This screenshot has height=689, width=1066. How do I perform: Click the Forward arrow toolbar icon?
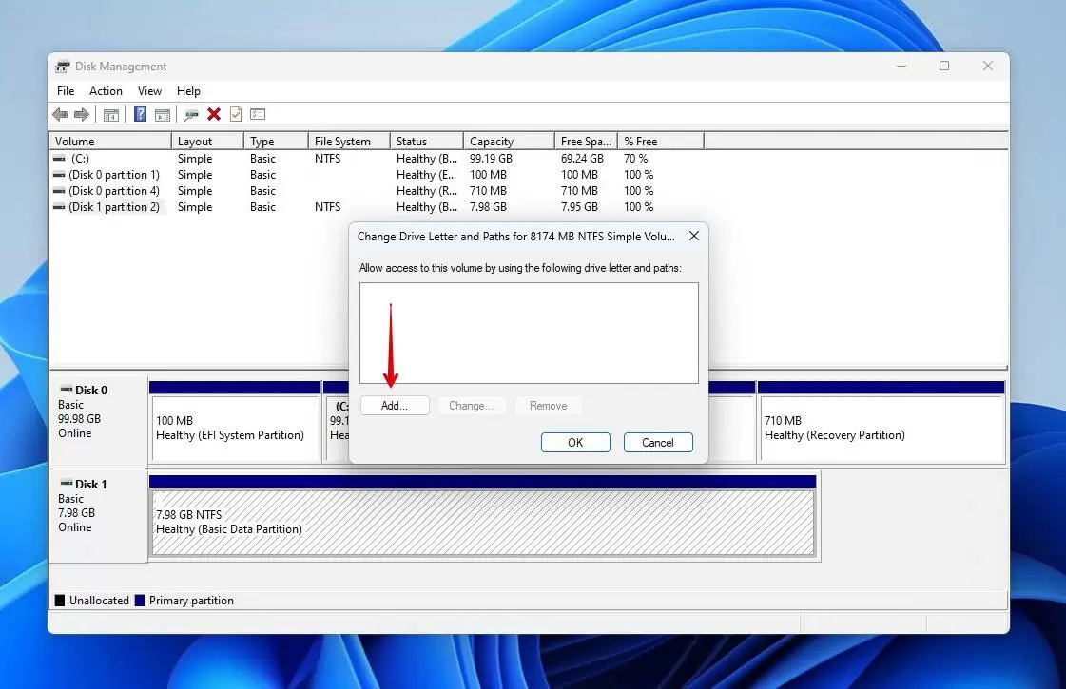(82, 115)
